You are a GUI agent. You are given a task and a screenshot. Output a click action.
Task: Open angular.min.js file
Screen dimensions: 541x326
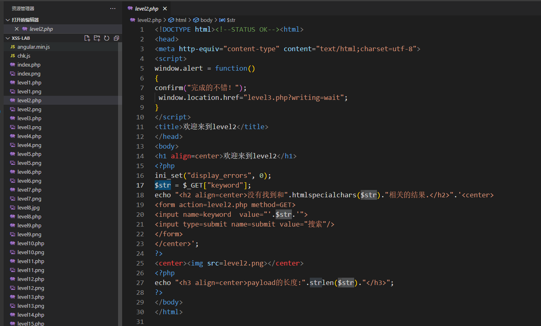click(34, 47)
